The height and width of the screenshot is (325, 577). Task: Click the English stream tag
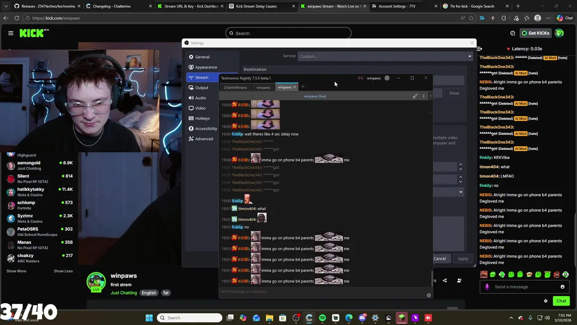[x=149, y=293]
